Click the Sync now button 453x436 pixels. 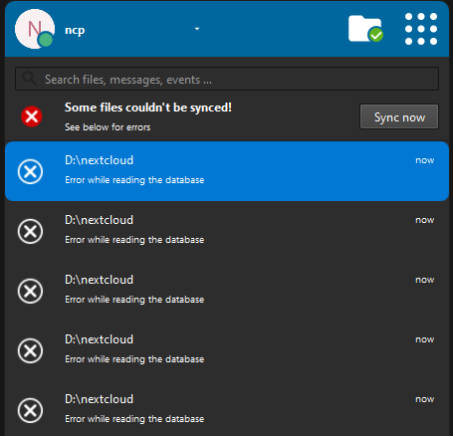399,116
